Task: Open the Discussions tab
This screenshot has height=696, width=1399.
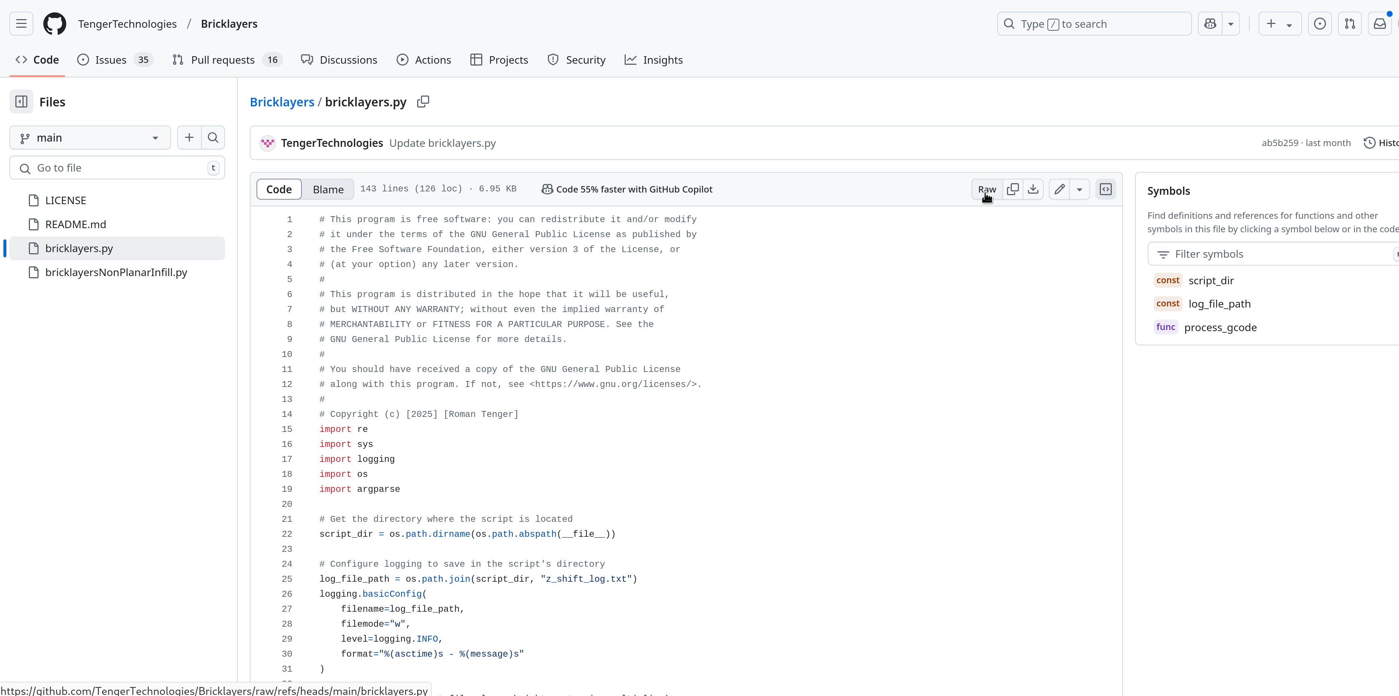Action: [x=339, y=60]
